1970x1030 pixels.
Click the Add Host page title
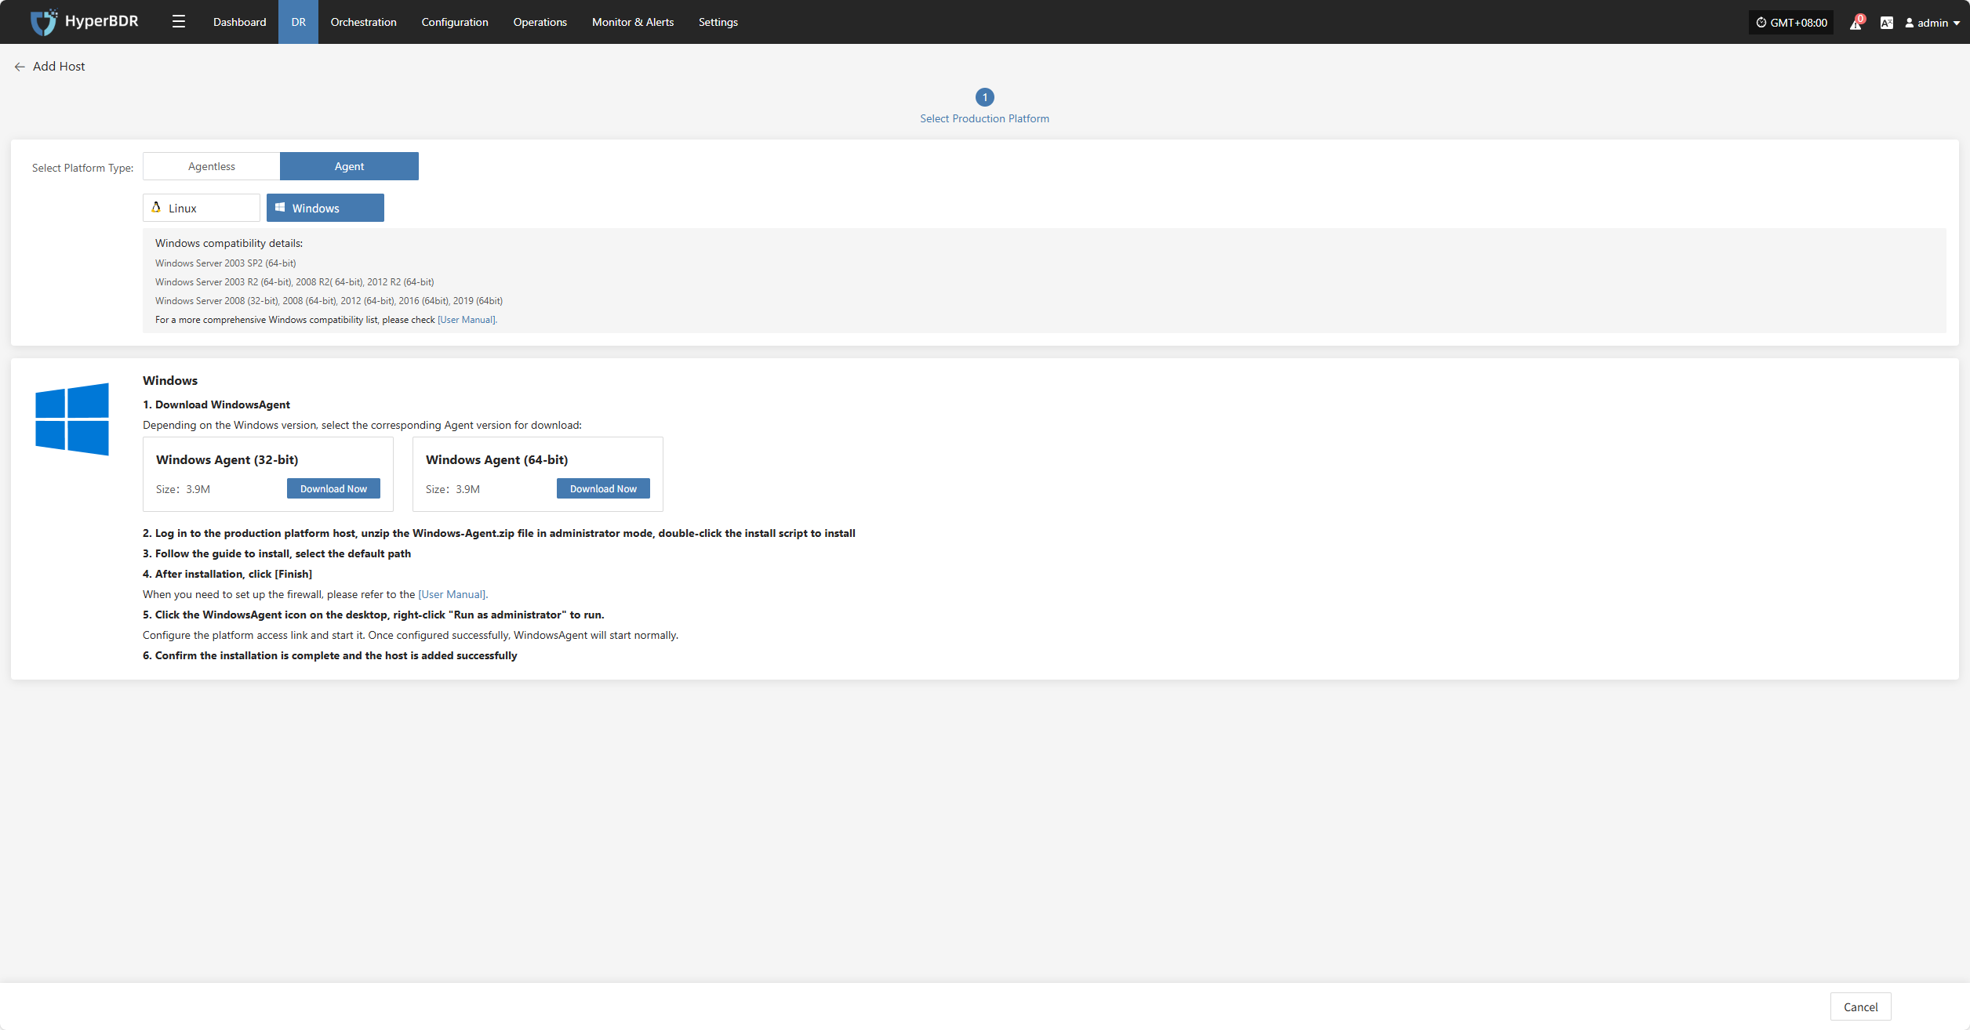tap(59, 67)
